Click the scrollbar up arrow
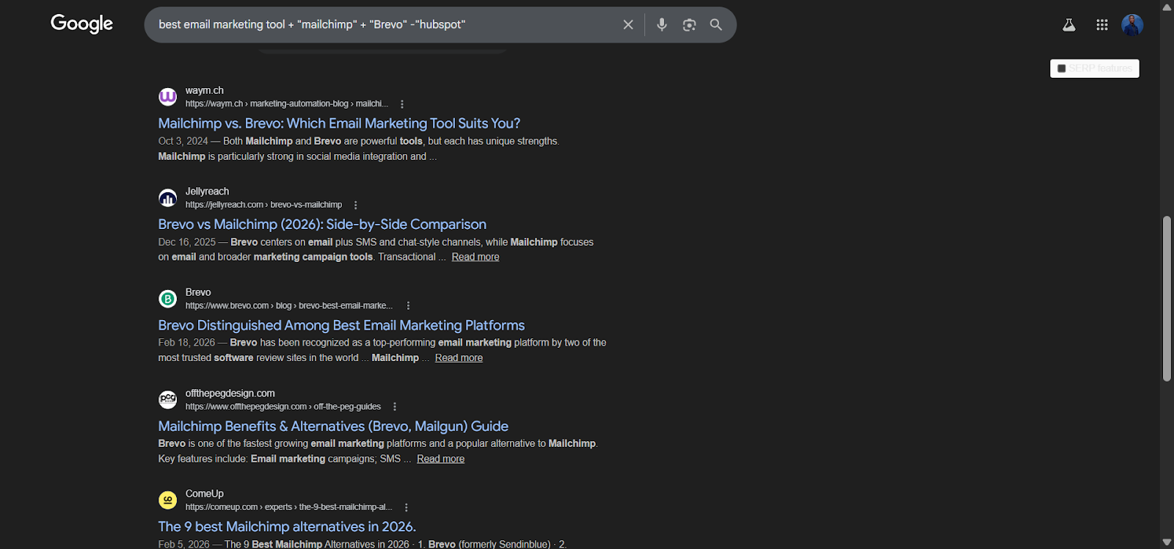This screenshot has height=549, width=1174. [x=1167, y=7]
